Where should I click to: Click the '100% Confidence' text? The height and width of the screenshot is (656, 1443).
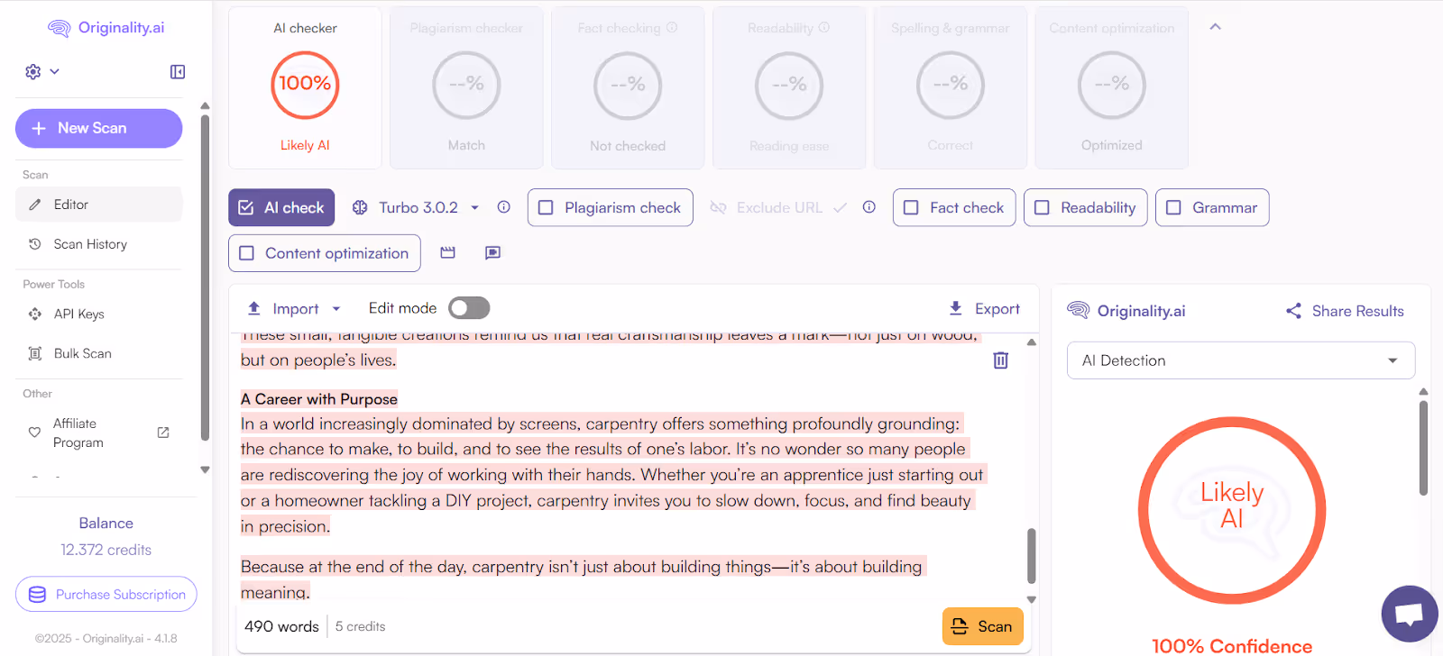1232,646
